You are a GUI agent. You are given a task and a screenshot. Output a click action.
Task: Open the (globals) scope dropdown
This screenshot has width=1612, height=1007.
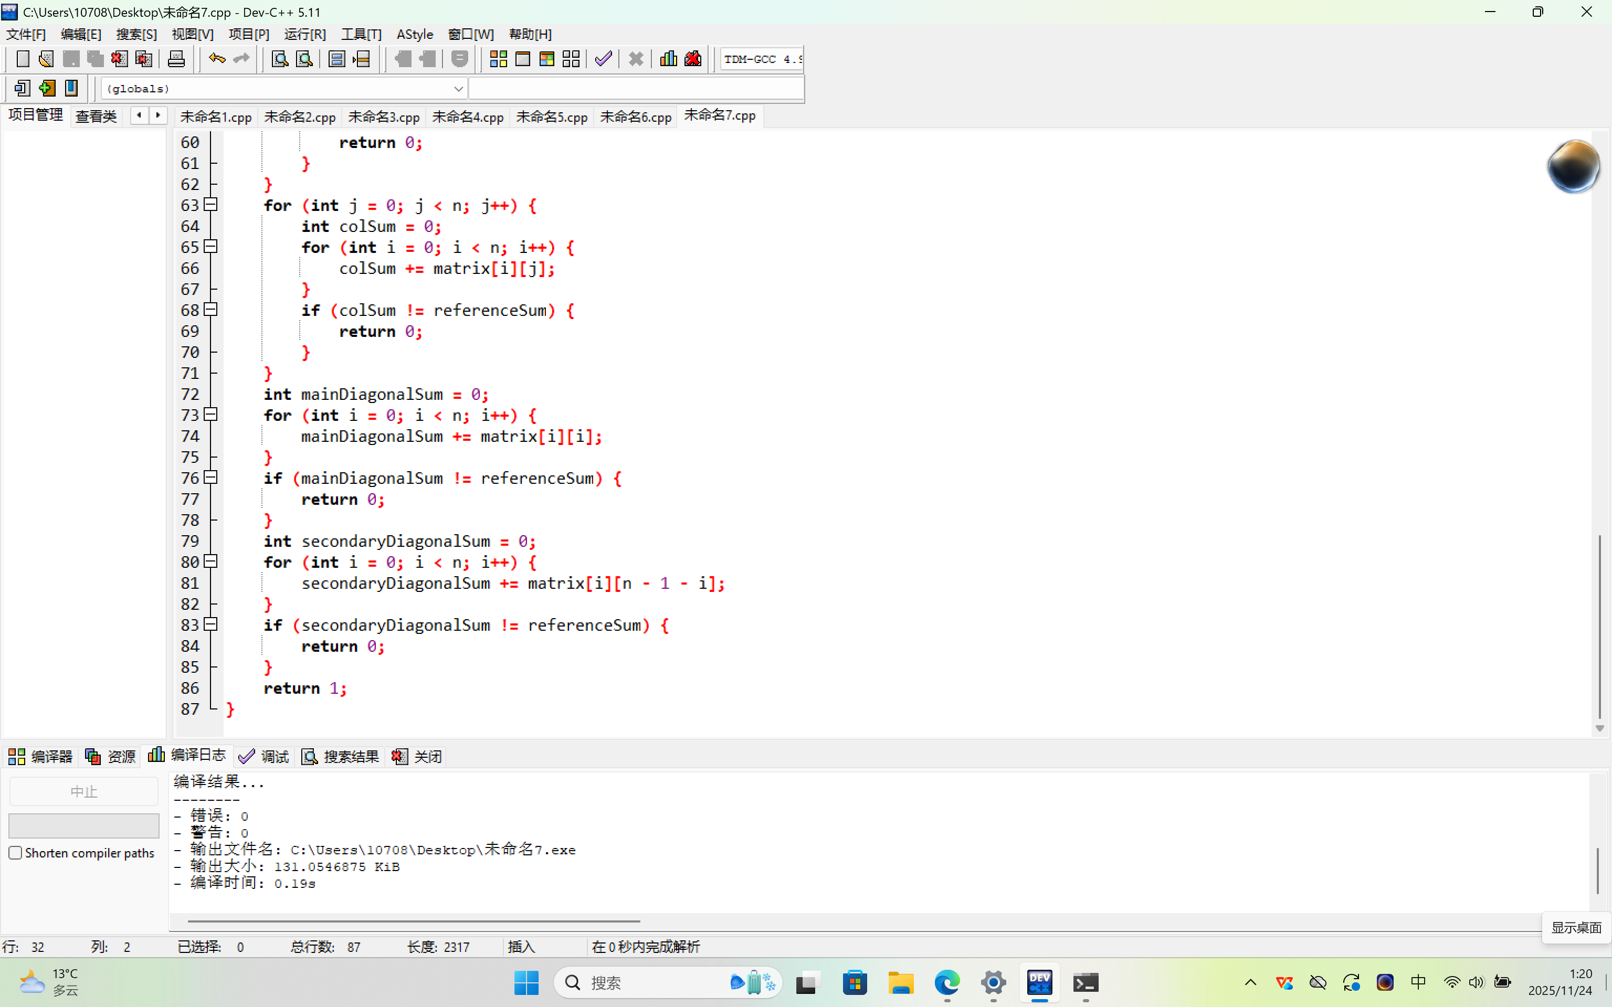click(x=458, y=89)
